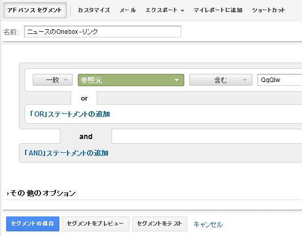The width and height of the screenshot is (302, 236).
Task: Select メール in the toolbar
Action: pyautogui.click(x=127, y=10)
